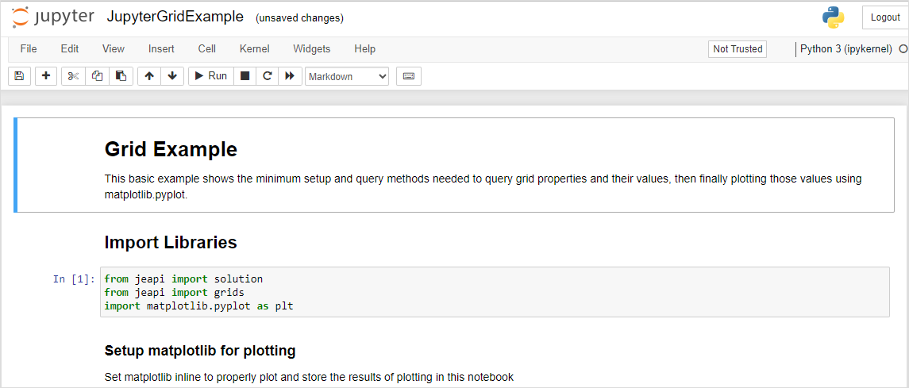The height and width of the screenshot is (388, 909).
Task: Move selected cell down arrow
Action: [x=172, y=76]
